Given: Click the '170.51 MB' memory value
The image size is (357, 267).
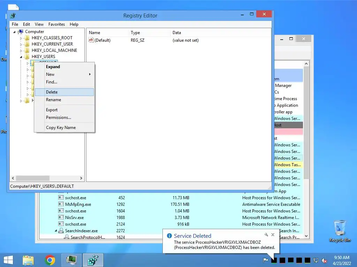Looking at the screenshot, I should pos(180,204).
